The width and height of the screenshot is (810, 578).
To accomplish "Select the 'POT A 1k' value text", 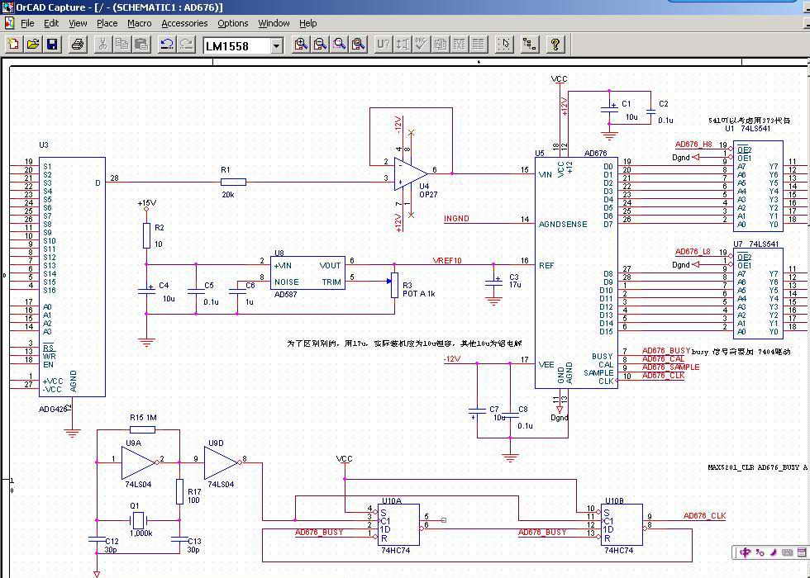I will (x=419, y=294).
